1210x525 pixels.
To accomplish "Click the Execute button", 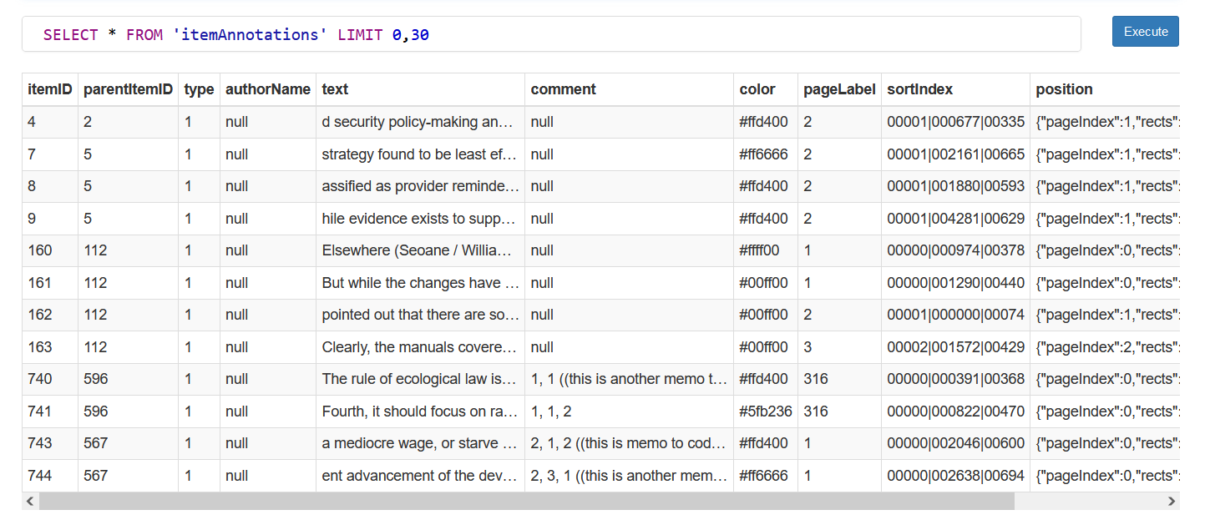I will click(x=1145, y=31).
